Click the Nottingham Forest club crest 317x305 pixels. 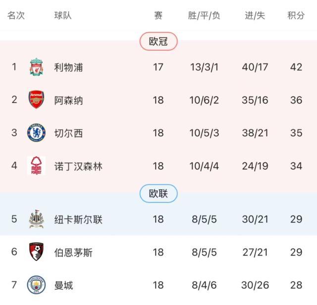(36, 166)
